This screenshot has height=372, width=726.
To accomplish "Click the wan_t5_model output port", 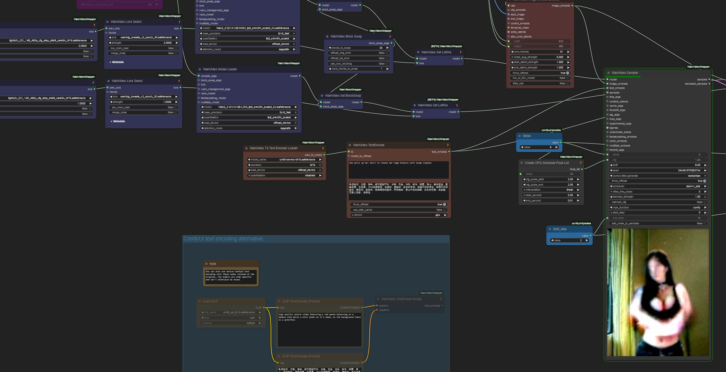I will pos(324,155).
